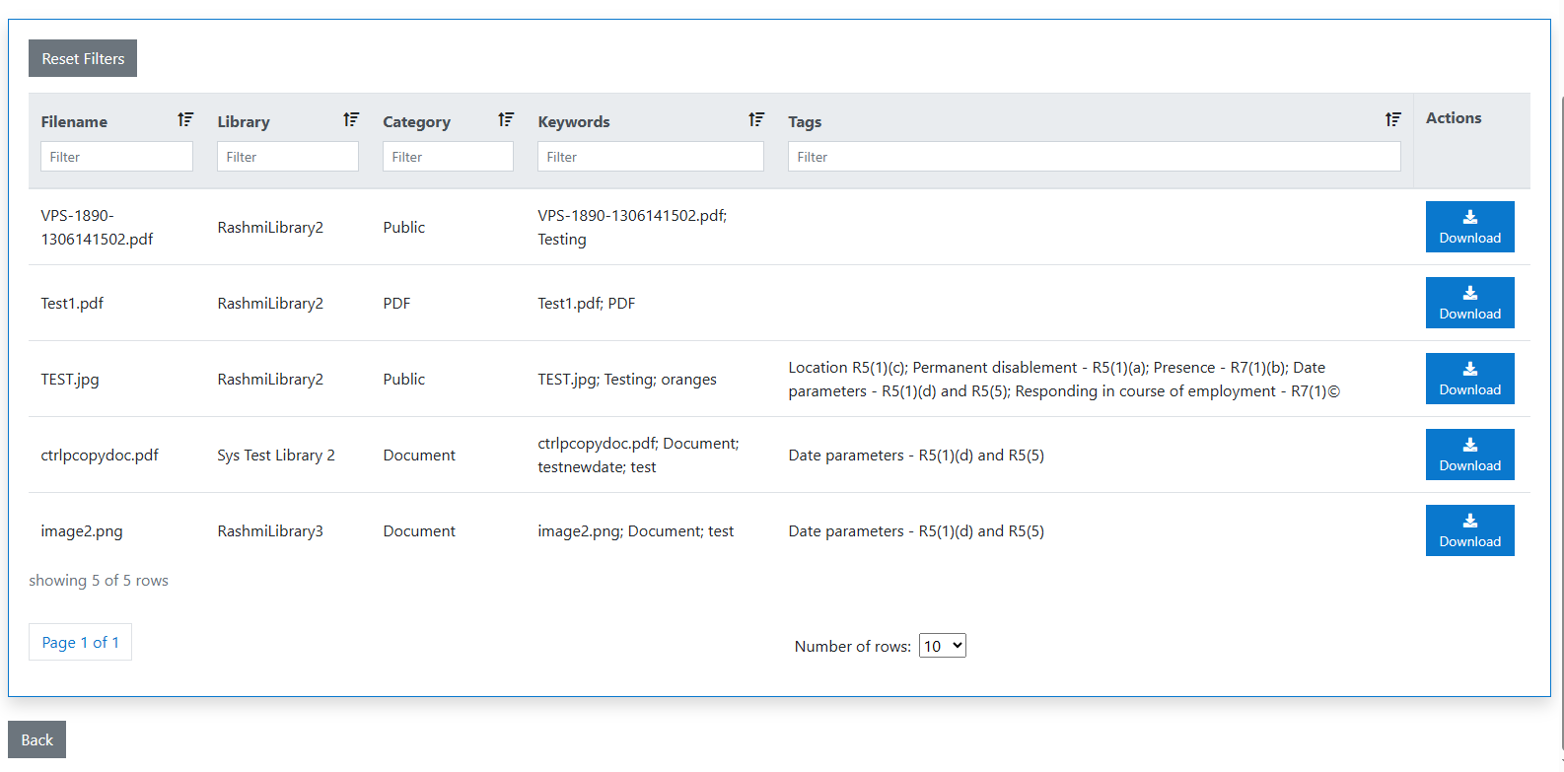Click the Tags column sort icon
The width and height of the screenshot is (1564, 772).
[1392, 120]
